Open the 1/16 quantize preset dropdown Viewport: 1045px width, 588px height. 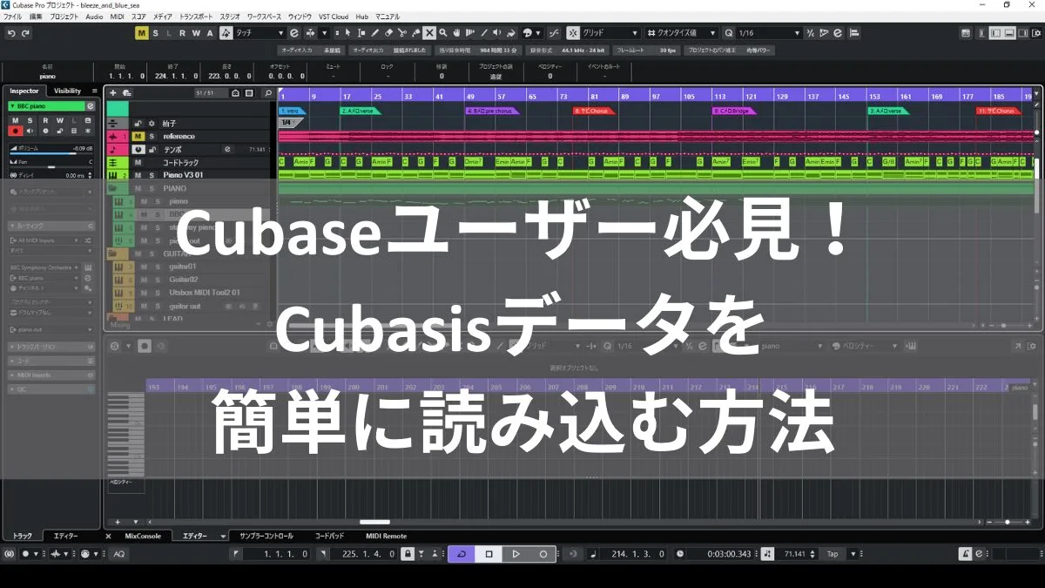click(768, 33)
